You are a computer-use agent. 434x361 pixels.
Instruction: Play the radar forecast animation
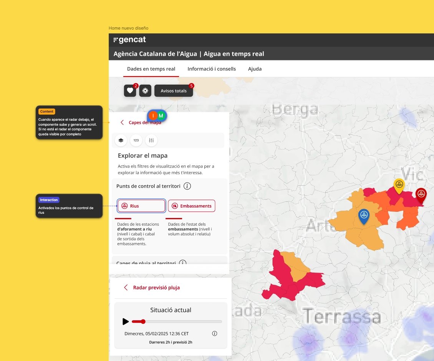[126, 321]
